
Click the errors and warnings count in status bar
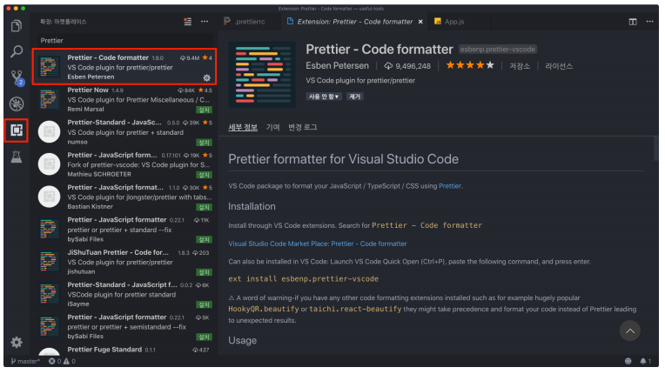point(62,361)
